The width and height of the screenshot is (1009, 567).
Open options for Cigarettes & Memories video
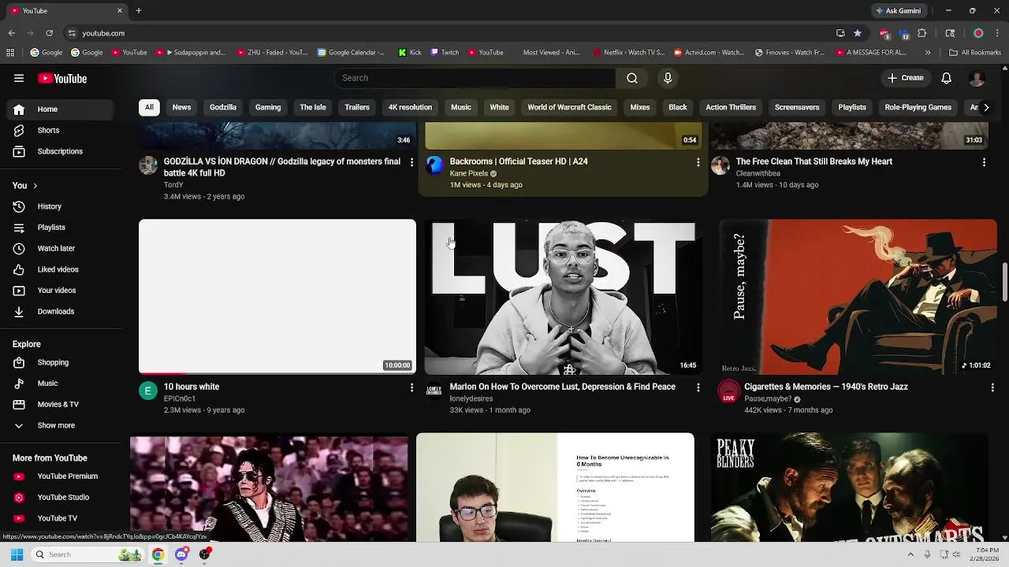(x=992, y=387)
